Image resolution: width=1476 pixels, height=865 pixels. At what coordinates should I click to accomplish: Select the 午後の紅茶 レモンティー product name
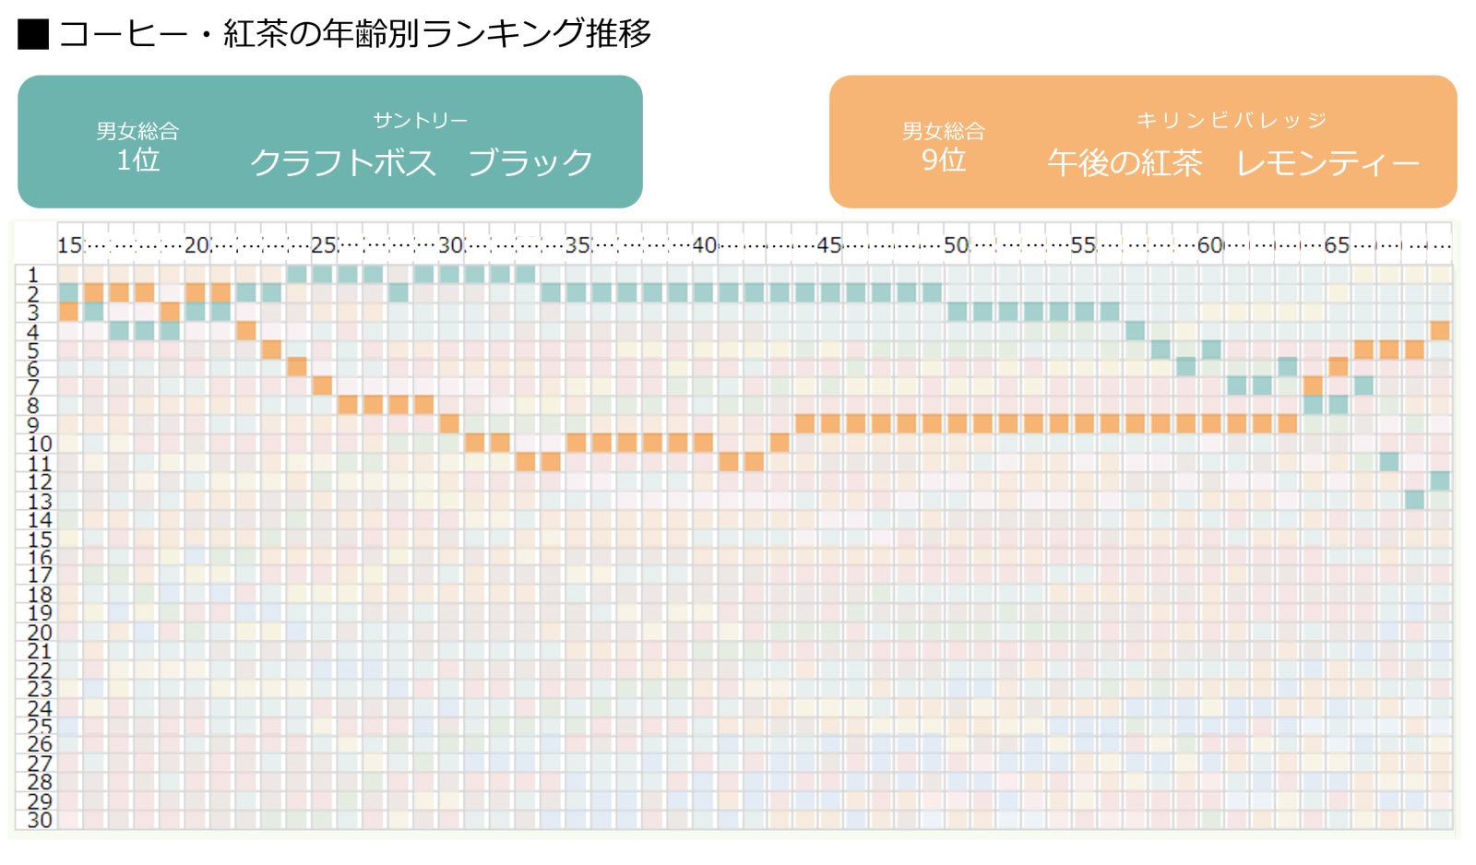coord(1232,163)
